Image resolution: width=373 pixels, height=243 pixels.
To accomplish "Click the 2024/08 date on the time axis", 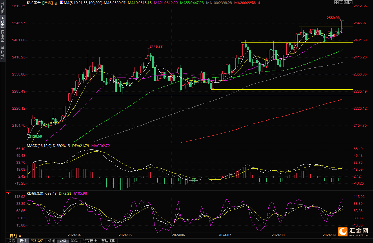I will (278, 235).
